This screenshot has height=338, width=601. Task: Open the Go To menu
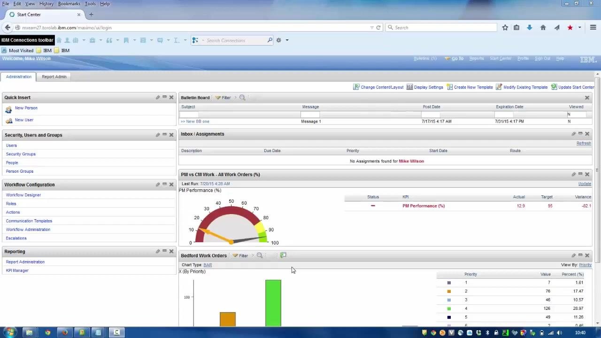coord(454,59)
